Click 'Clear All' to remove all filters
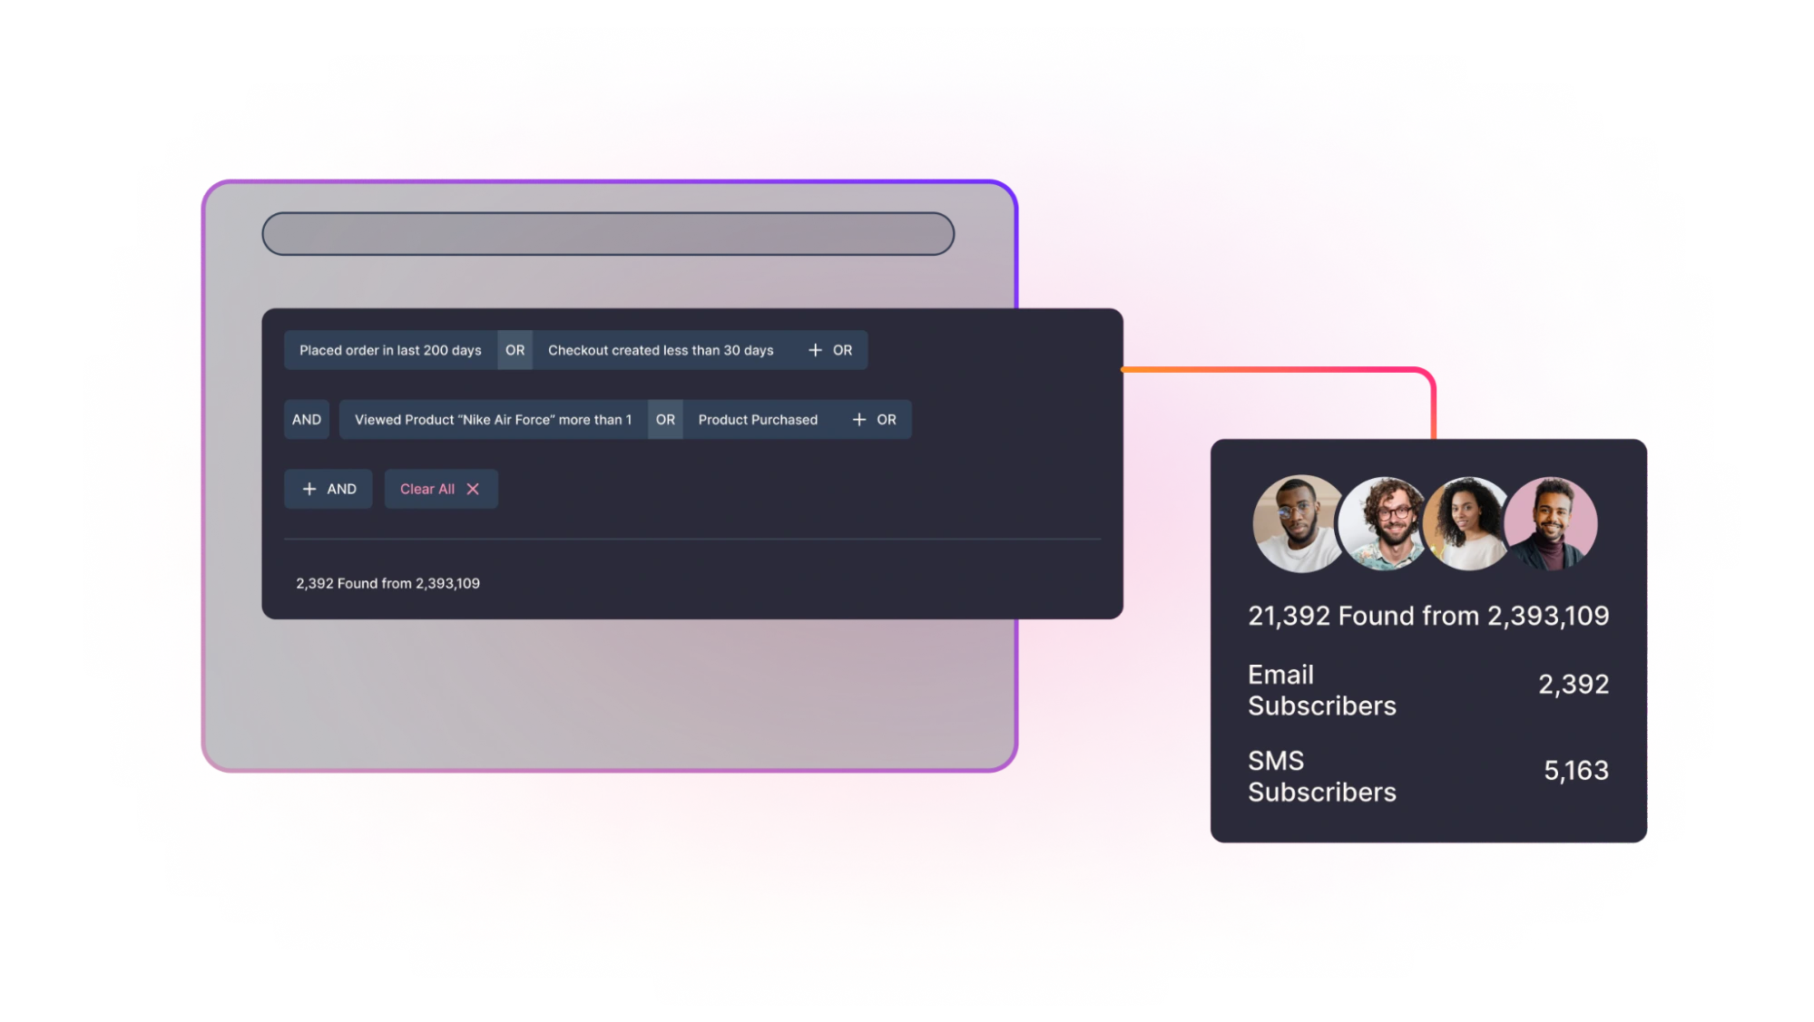The image size is (1814, 1022). tap(437, 488)
